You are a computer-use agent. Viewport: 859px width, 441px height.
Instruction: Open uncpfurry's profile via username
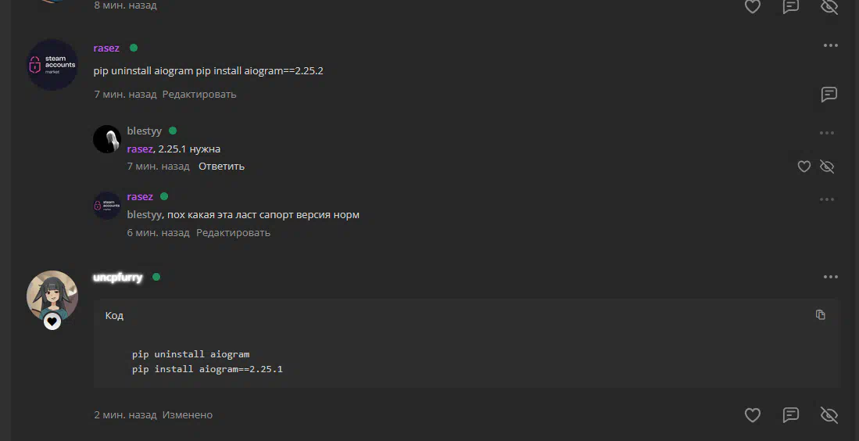click(118, 278)
